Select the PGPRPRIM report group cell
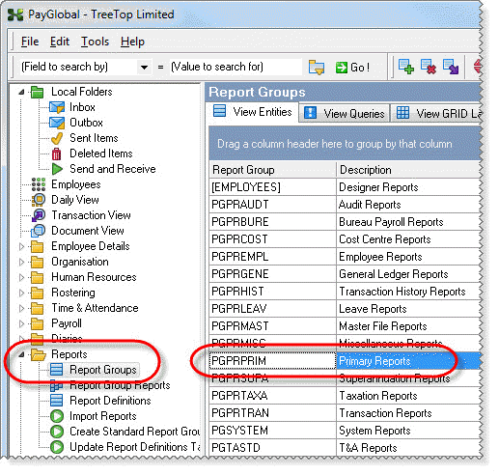 point(272,361)
